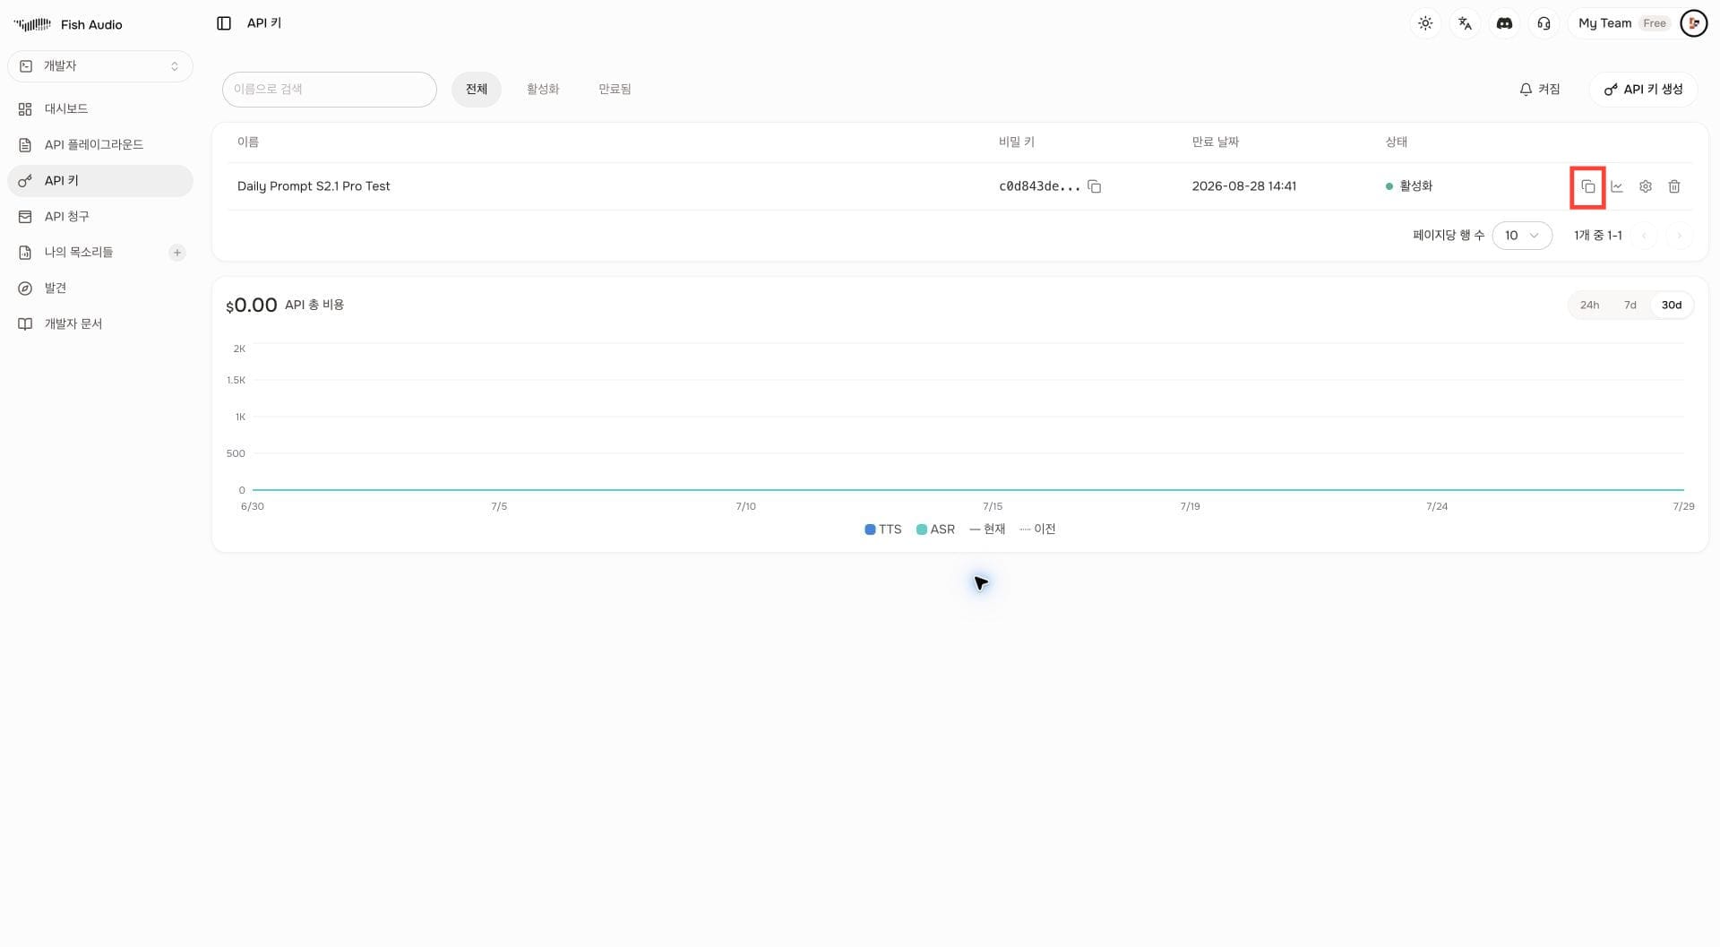The width and height of the screenshot is (1720, 947).
Task: Copy the API key in row actions
Action: (x=1587, y=186)
